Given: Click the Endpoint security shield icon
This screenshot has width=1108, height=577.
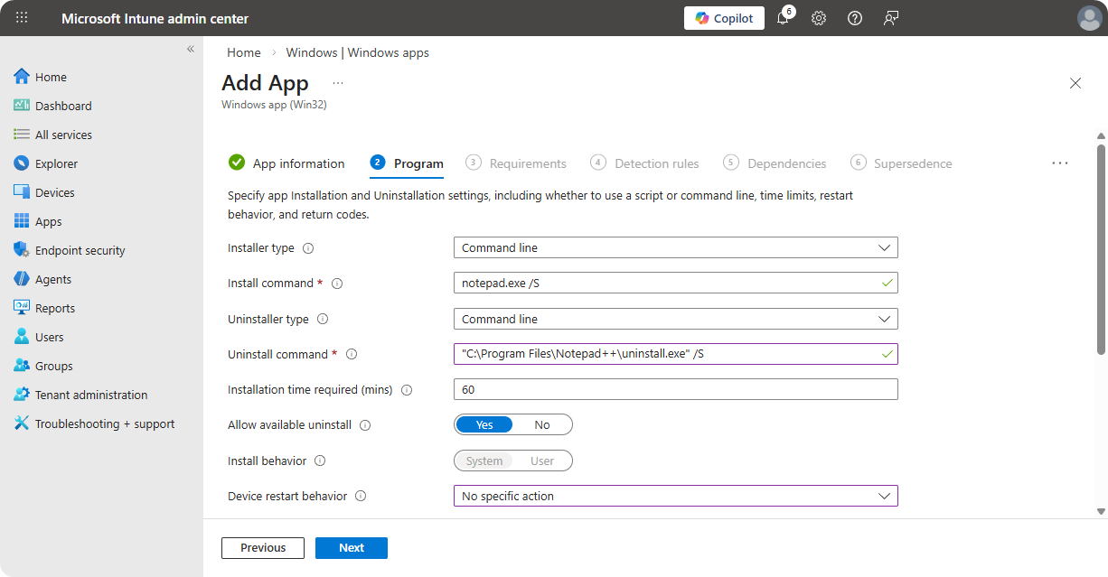Looking at the screenshot, I should [22, 250].
